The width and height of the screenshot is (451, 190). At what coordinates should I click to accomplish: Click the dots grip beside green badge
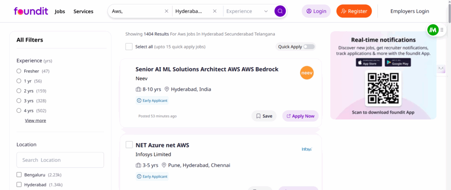click(442, 30)
